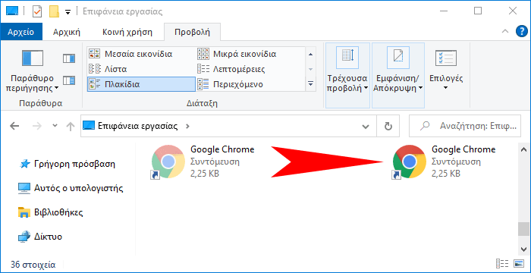Go up one folder level
The image size is (531, 273).
click(70, 127)
